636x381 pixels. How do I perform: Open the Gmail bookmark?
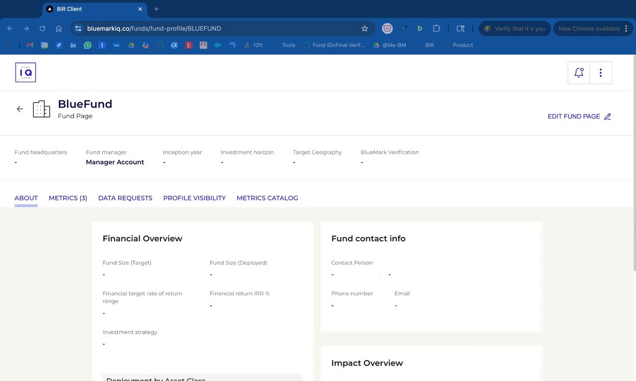[30, 45]
